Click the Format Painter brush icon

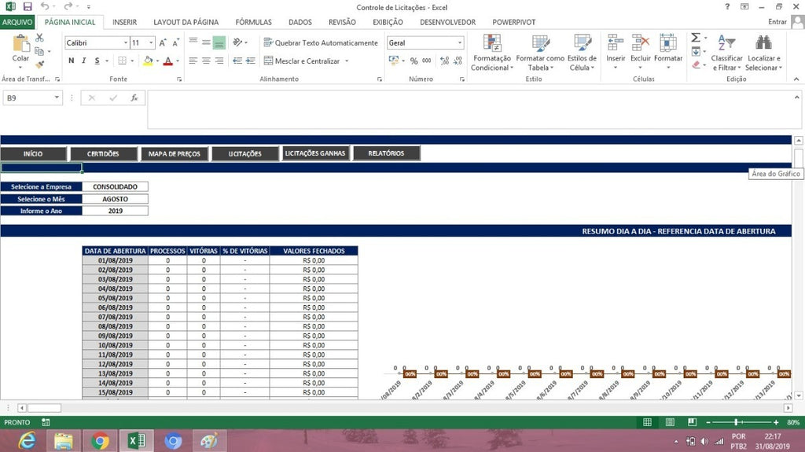(x=39, y=64)
